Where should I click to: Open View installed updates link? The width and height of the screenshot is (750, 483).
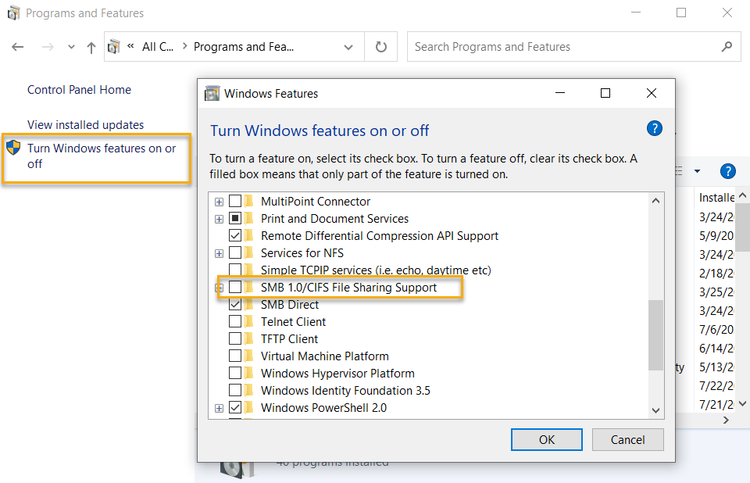tap(85, 125)
